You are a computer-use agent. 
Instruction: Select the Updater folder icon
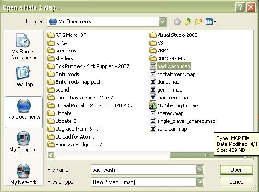click(51, 113)
